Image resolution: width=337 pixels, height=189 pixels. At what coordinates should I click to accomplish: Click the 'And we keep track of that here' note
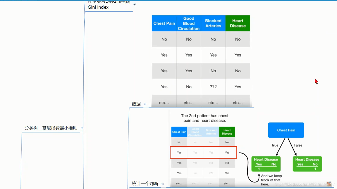pyautogui.click(x=271, y=180)
